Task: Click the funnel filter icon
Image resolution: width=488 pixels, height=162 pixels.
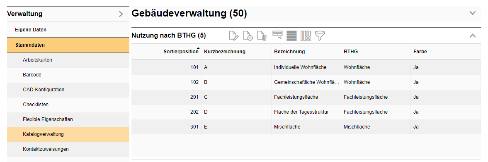Action: 320,36
